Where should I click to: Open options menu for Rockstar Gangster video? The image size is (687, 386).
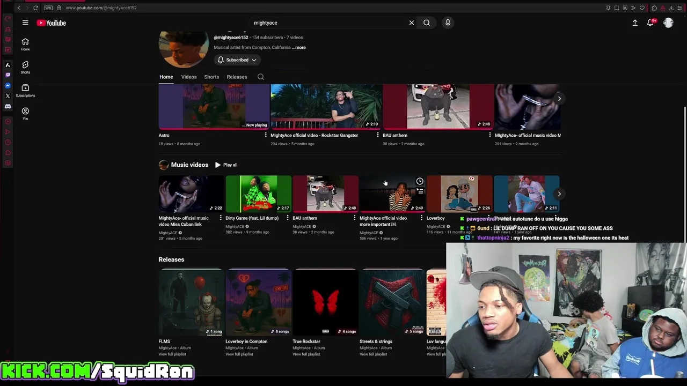coord(377,135)
